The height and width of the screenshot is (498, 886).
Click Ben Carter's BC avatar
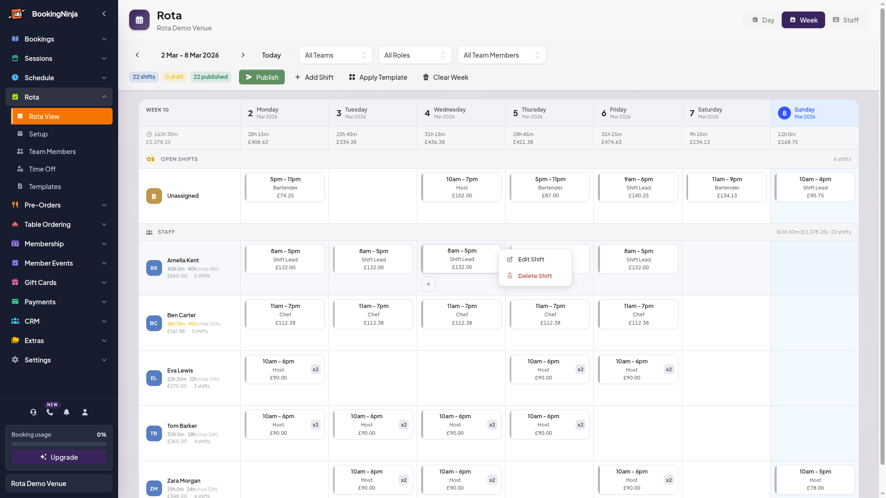pyautogui.click(x=154, y=323)
